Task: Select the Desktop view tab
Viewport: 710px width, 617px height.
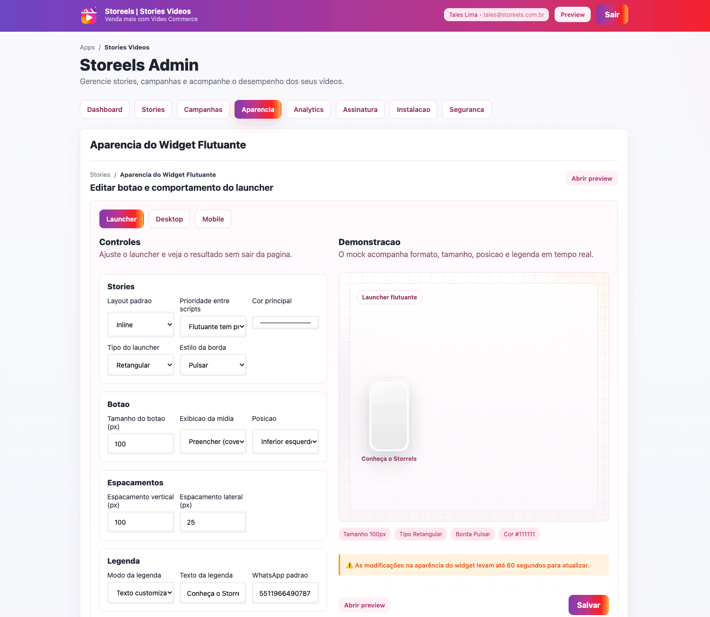Action: [x=169, y=219]
